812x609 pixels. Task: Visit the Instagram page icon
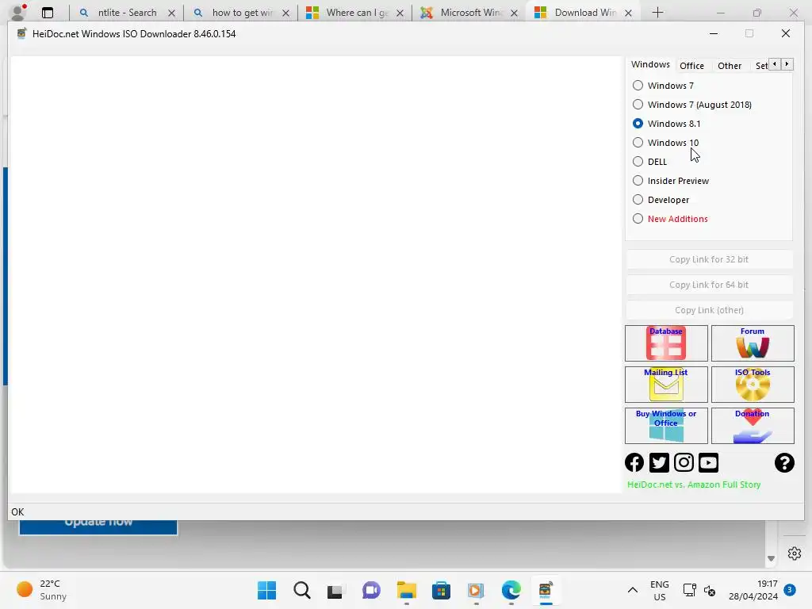[684, 462]
